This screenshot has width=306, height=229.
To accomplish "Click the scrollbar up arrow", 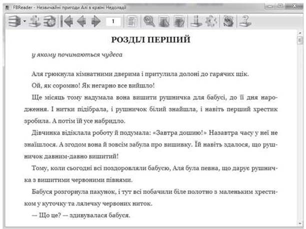I will [300, 33].
